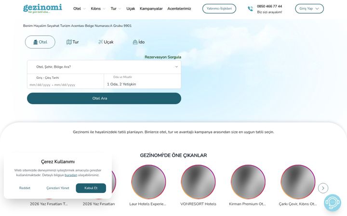347x216 pixels.
Task: Open the Giriş Yap dropdown
Action: coord(309,9)
